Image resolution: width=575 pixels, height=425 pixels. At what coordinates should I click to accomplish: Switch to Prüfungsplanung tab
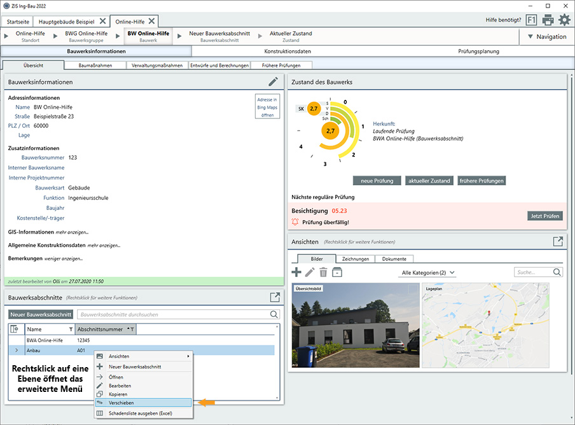tap(478, 52)
